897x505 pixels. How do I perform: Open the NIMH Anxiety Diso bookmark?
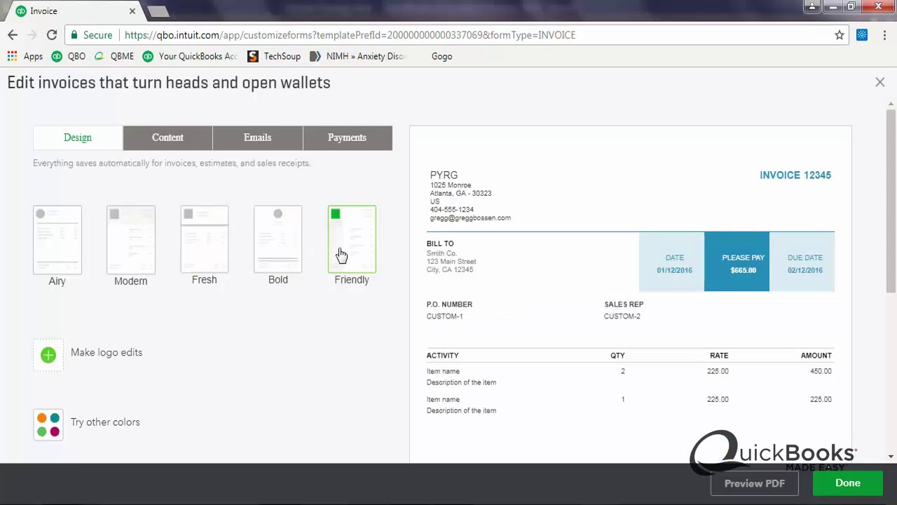(x=357, y=56)
